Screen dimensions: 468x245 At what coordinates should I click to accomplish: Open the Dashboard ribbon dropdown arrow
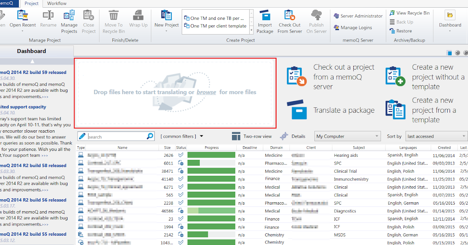450,31
